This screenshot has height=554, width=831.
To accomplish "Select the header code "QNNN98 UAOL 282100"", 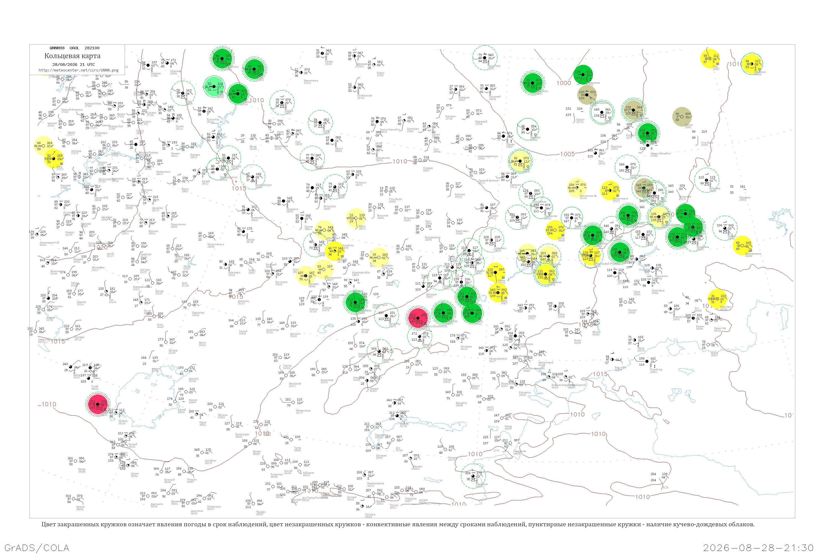I will [75, 48].
